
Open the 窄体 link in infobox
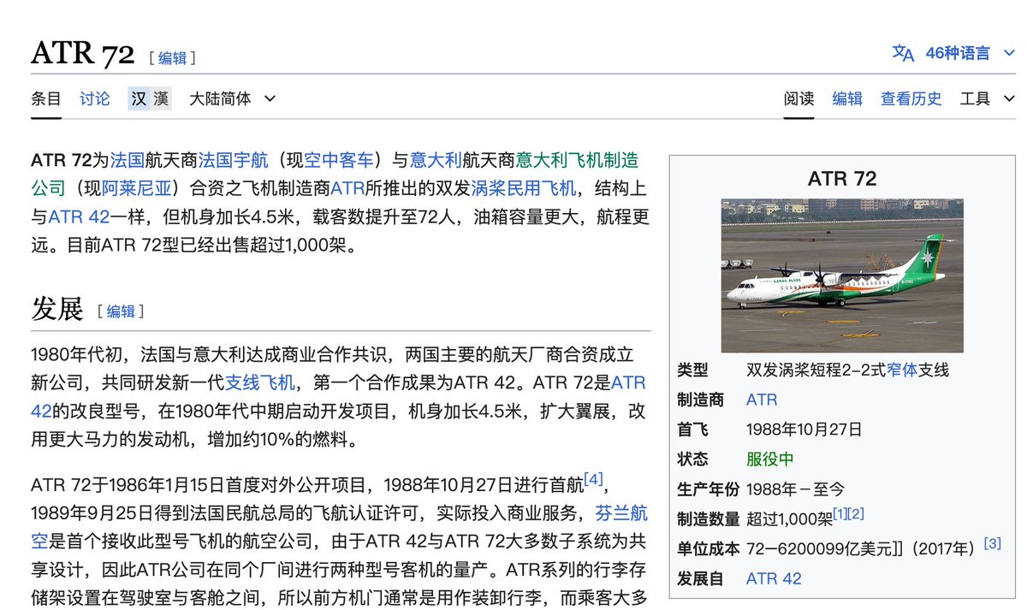[x=902, y=370]
